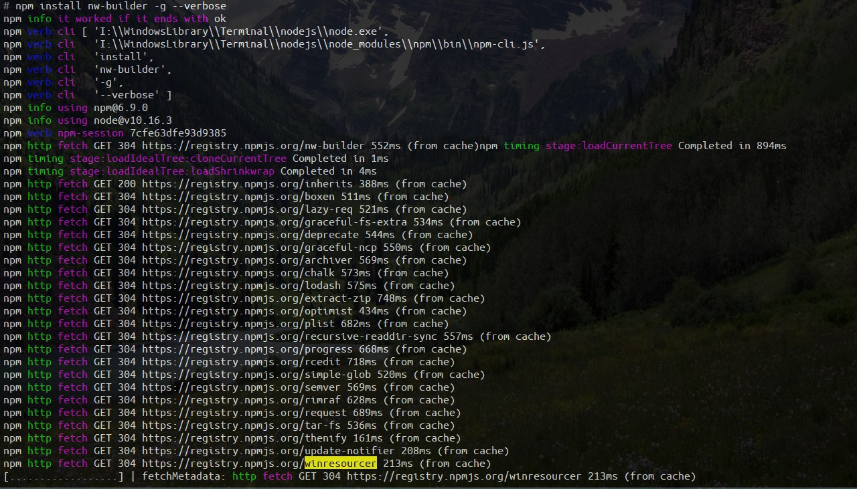Click the registry URL for archiver
The width and height of the screenshot is (857, 489).
tap(247, 260)
